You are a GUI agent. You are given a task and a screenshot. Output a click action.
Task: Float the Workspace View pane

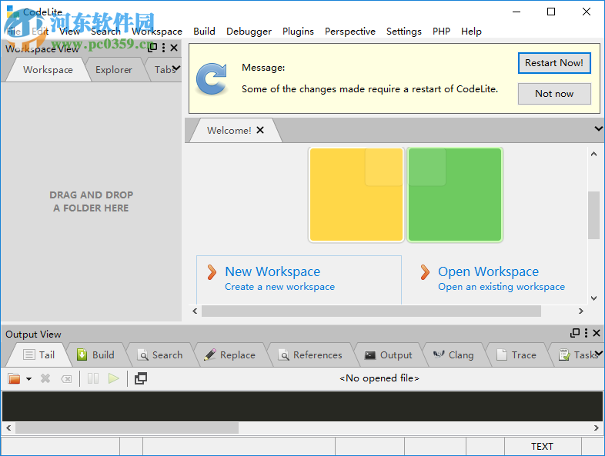click(x=152, y=48)
